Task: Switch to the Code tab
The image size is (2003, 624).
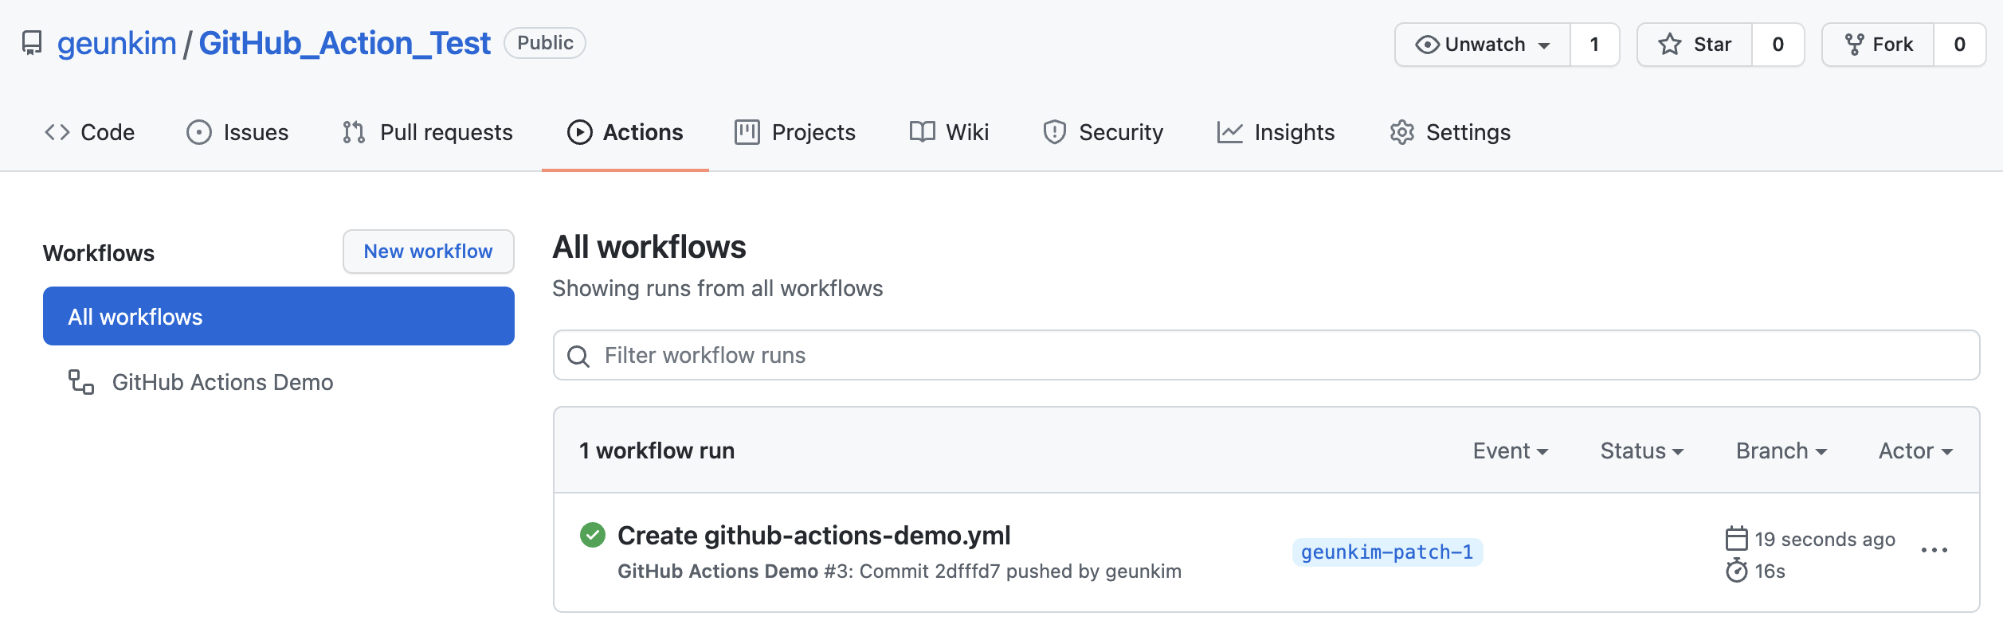Action: click(x=89, y=132)
